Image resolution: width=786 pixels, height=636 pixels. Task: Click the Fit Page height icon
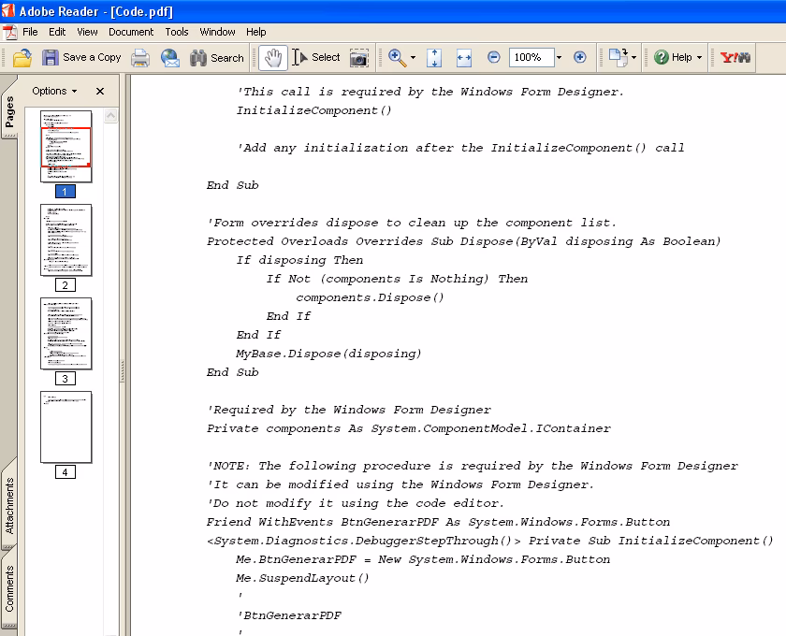(x=434, y=58)
